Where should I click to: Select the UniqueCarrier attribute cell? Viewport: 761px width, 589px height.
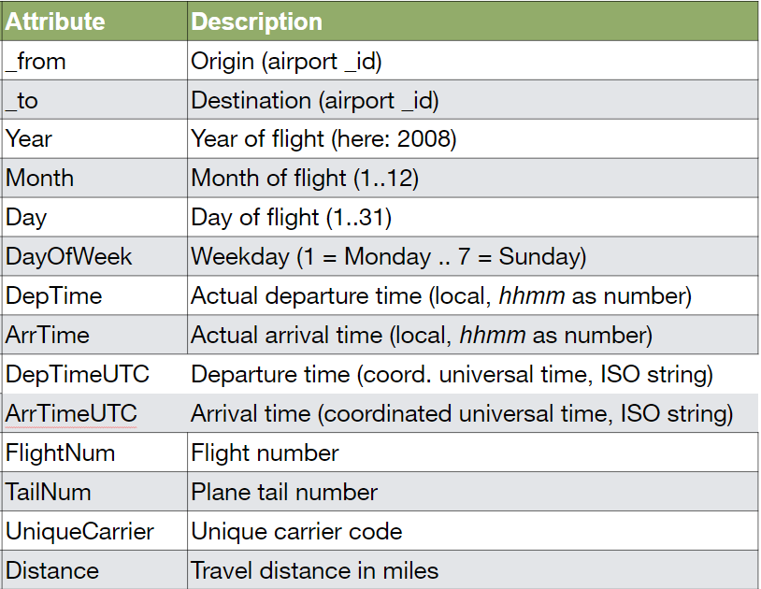[x=94, y=531]
